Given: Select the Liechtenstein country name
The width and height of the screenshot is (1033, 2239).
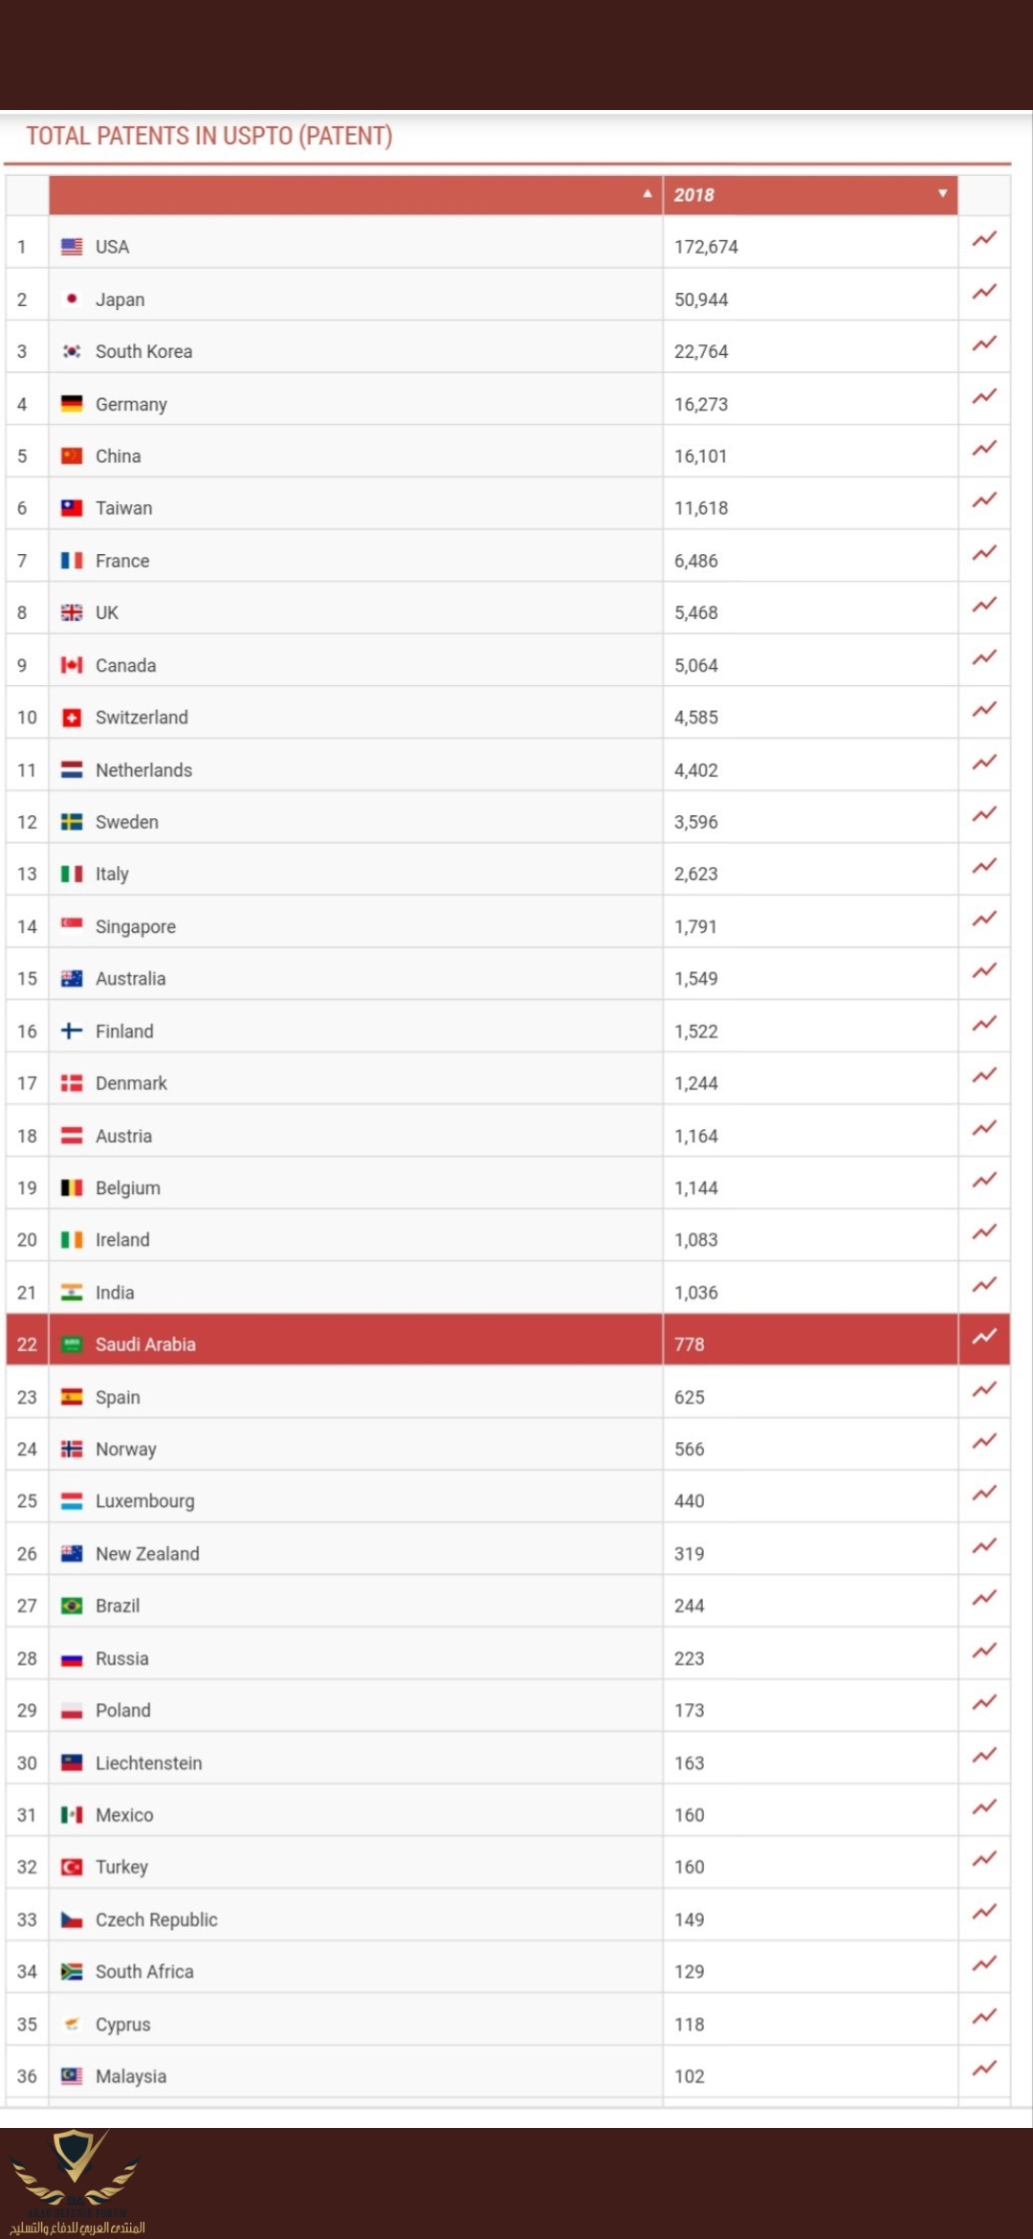Looking at the screenshot, I should [x=148, y=1762].
